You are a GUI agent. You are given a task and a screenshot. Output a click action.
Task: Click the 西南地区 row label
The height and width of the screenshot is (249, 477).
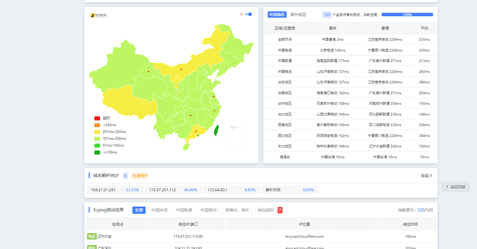pyautogui.click(x=285, y=125)
